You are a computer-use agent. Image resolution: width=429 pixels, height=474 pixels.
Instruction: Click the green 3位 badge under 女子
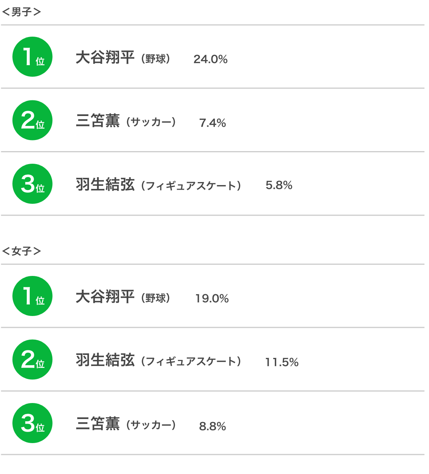click(32, 423)
